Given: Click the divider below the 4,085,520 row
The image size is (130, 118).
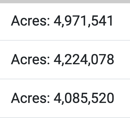Looking at the screenshot, I should (65, 118).
